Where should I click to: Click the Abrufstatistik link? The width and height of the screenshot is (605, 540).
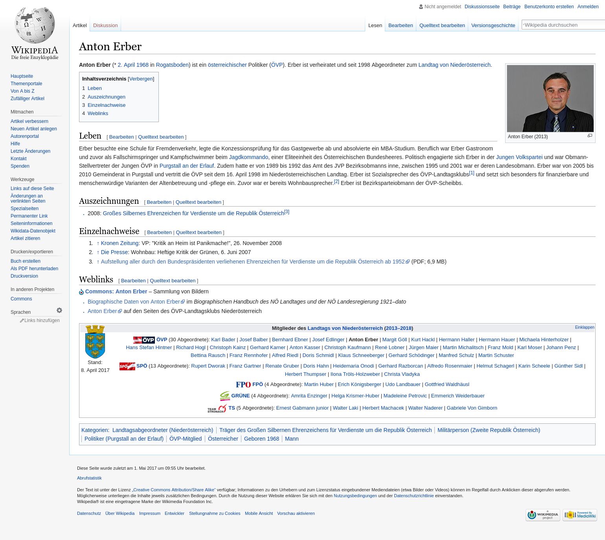(89, 478)
